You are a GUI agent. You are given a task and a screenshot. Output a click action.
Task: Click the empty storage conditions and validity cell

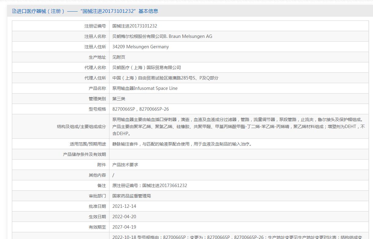pos(238,154)
